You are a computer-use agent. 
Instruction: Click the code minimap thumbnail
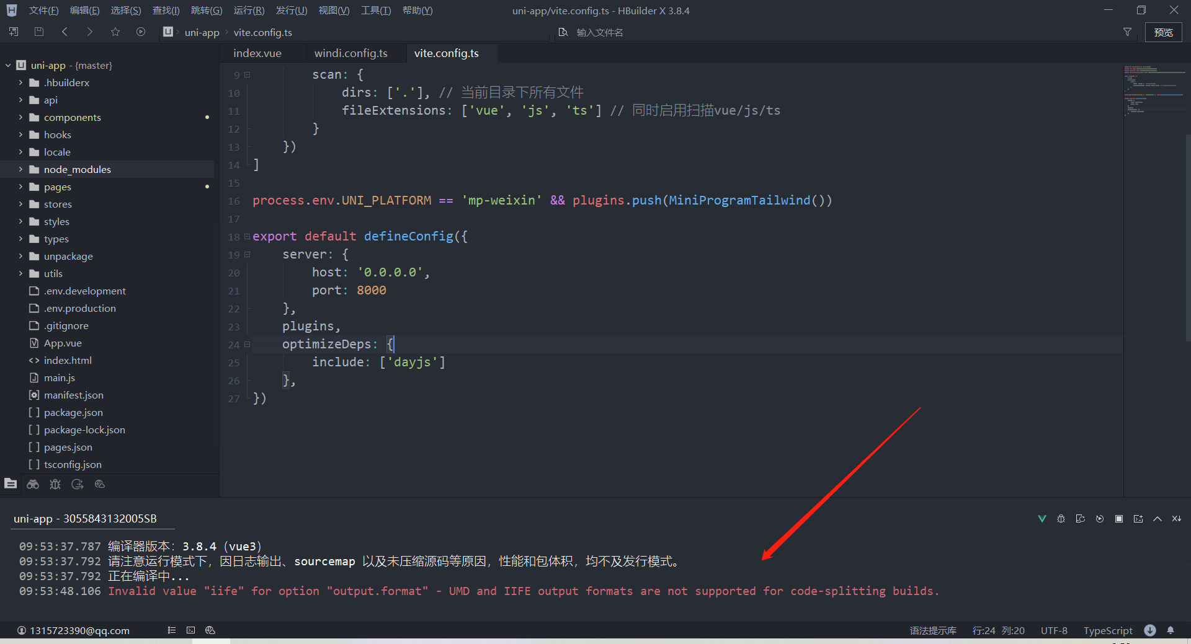pyautogui.click(x=1154, y=90)
